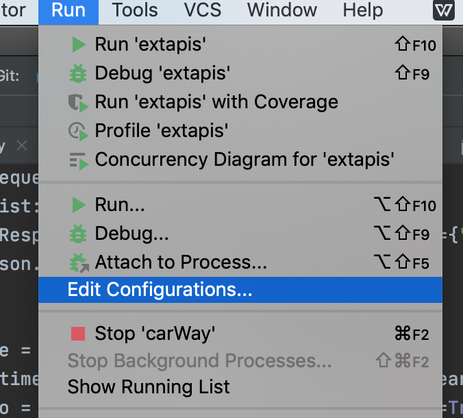Open the Help menu
This screenshot has height=418, width=463.
(363, 11)
